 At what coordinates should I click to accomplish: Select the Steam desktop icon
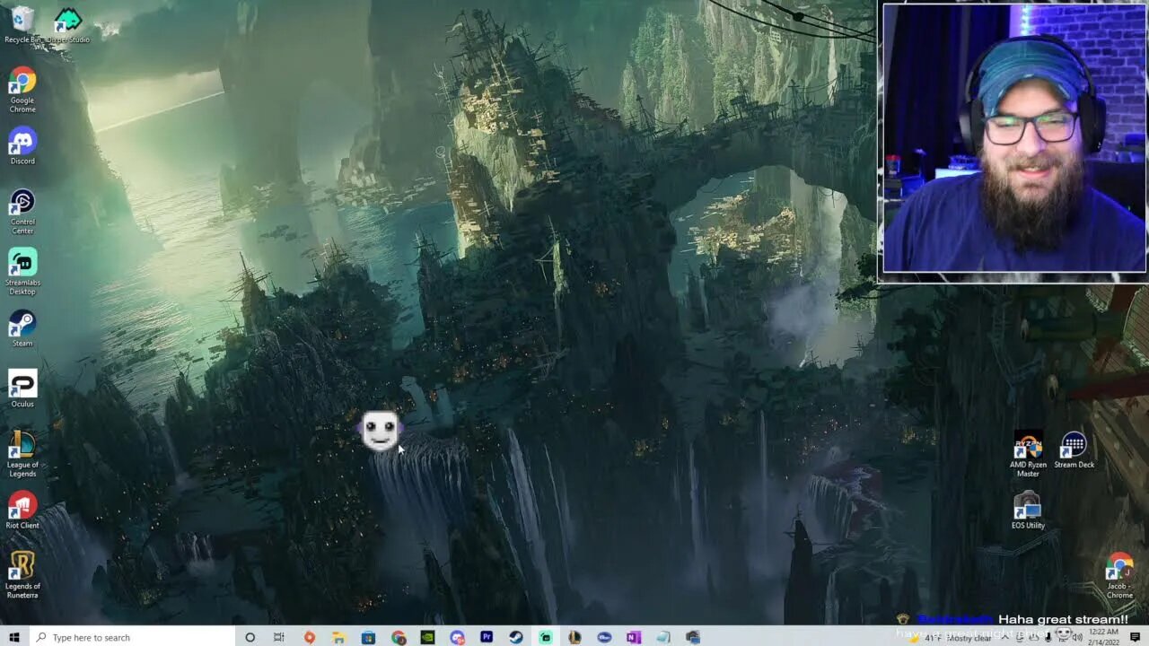tap(22, 328)
